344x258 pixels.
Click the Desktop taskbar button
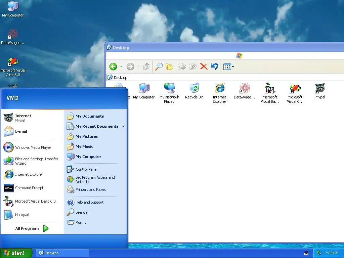pos(62,253)
